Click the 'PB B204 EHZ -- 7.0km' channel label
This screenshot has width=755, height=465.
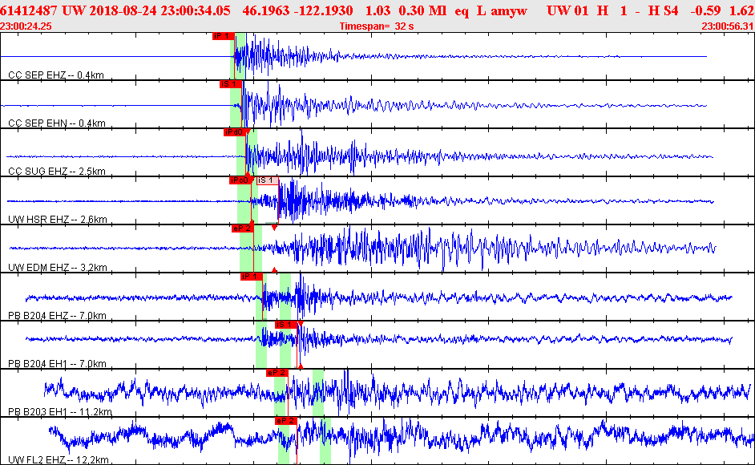tap(57, 316)
